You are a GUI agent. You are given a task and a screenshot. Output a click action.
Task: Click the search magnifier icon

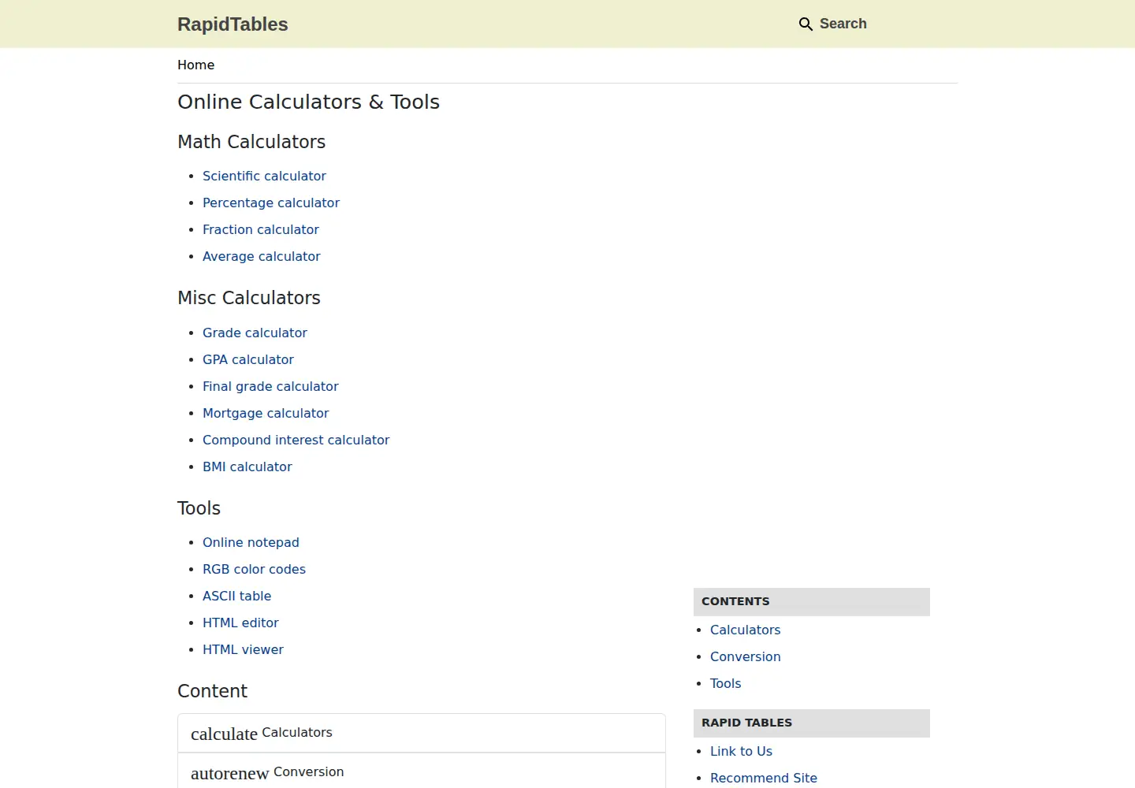pos(806,24)
